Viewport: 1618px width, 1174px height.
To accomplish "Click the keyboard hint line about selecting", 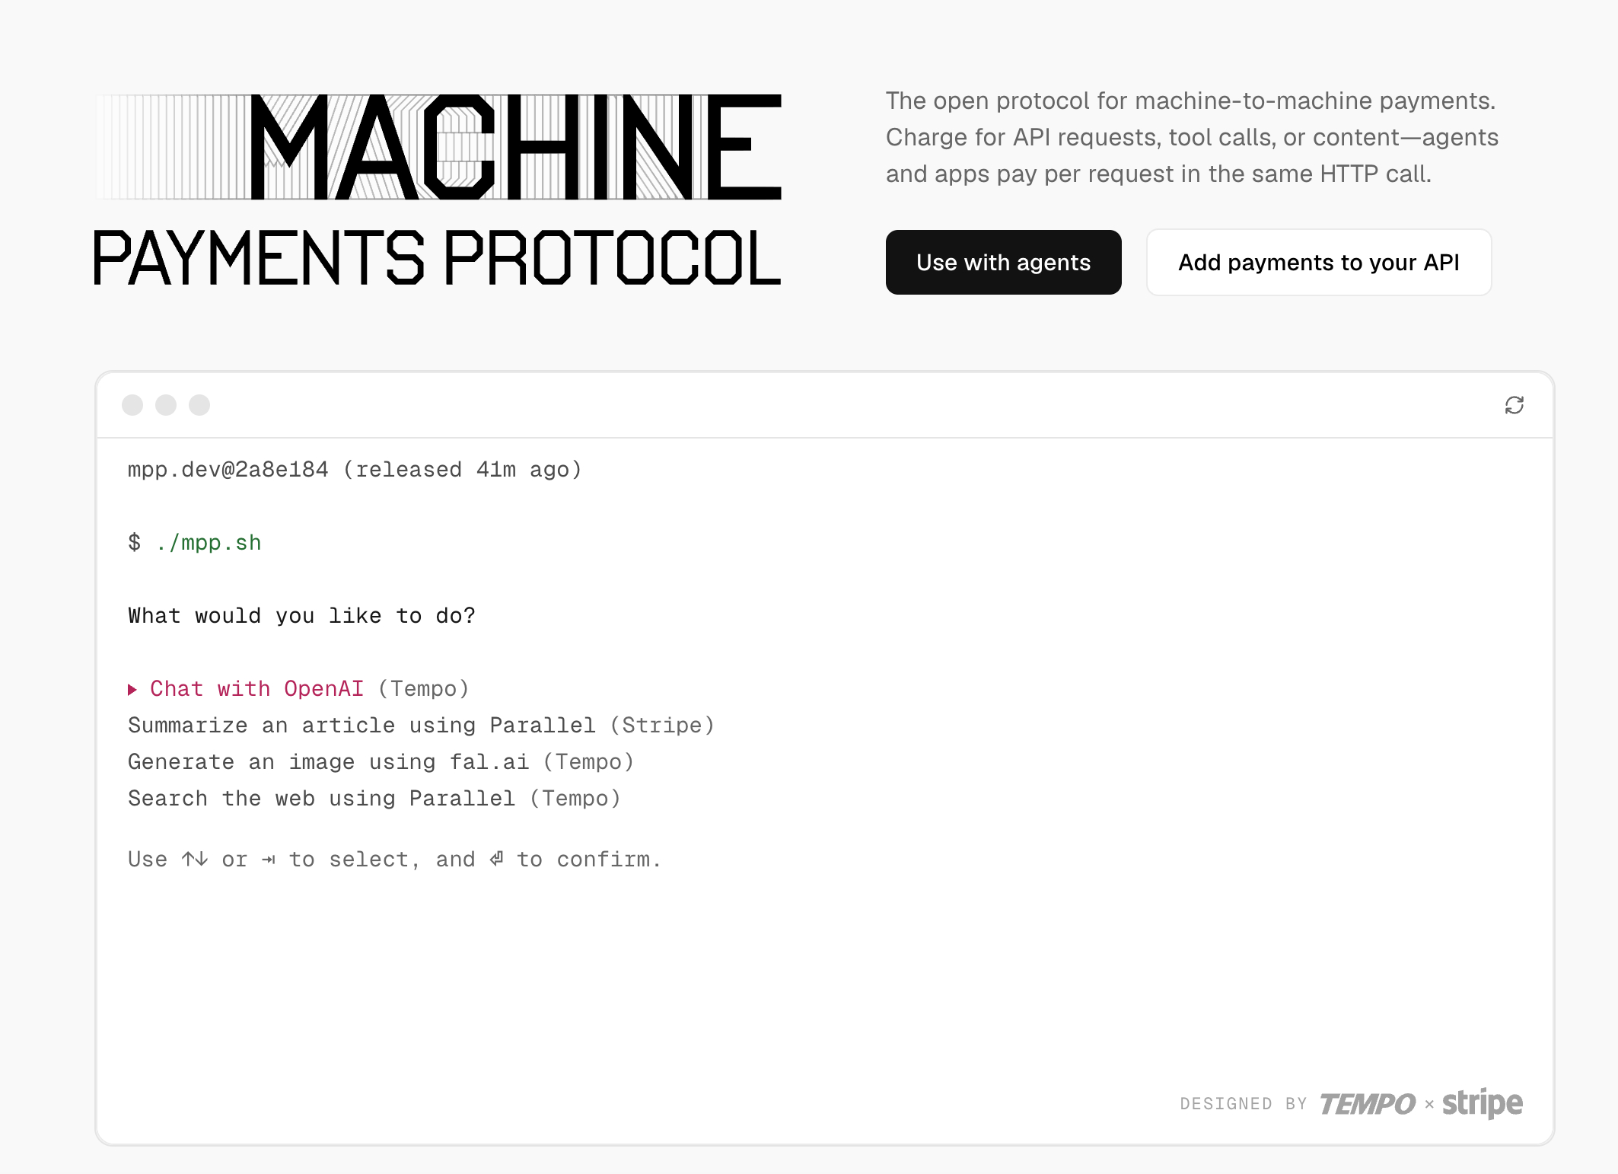I will (x=393, y=858).
